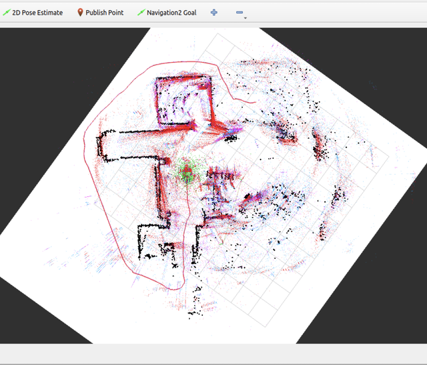Select the "2D Pose Estimate" text label

coord(37,13)
